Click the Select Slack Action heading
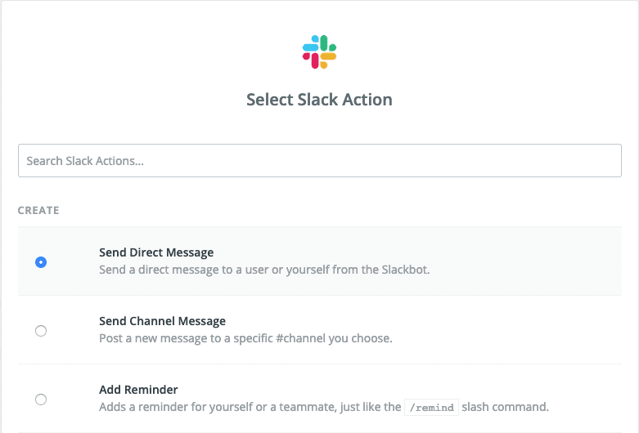Image resolution: width=639 pixels, height=433 pixels. pyautogui.click(x=319, y=100)
